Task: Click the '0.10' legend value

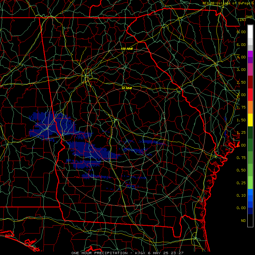Action: pyautogui.click(x=241, y=195)
